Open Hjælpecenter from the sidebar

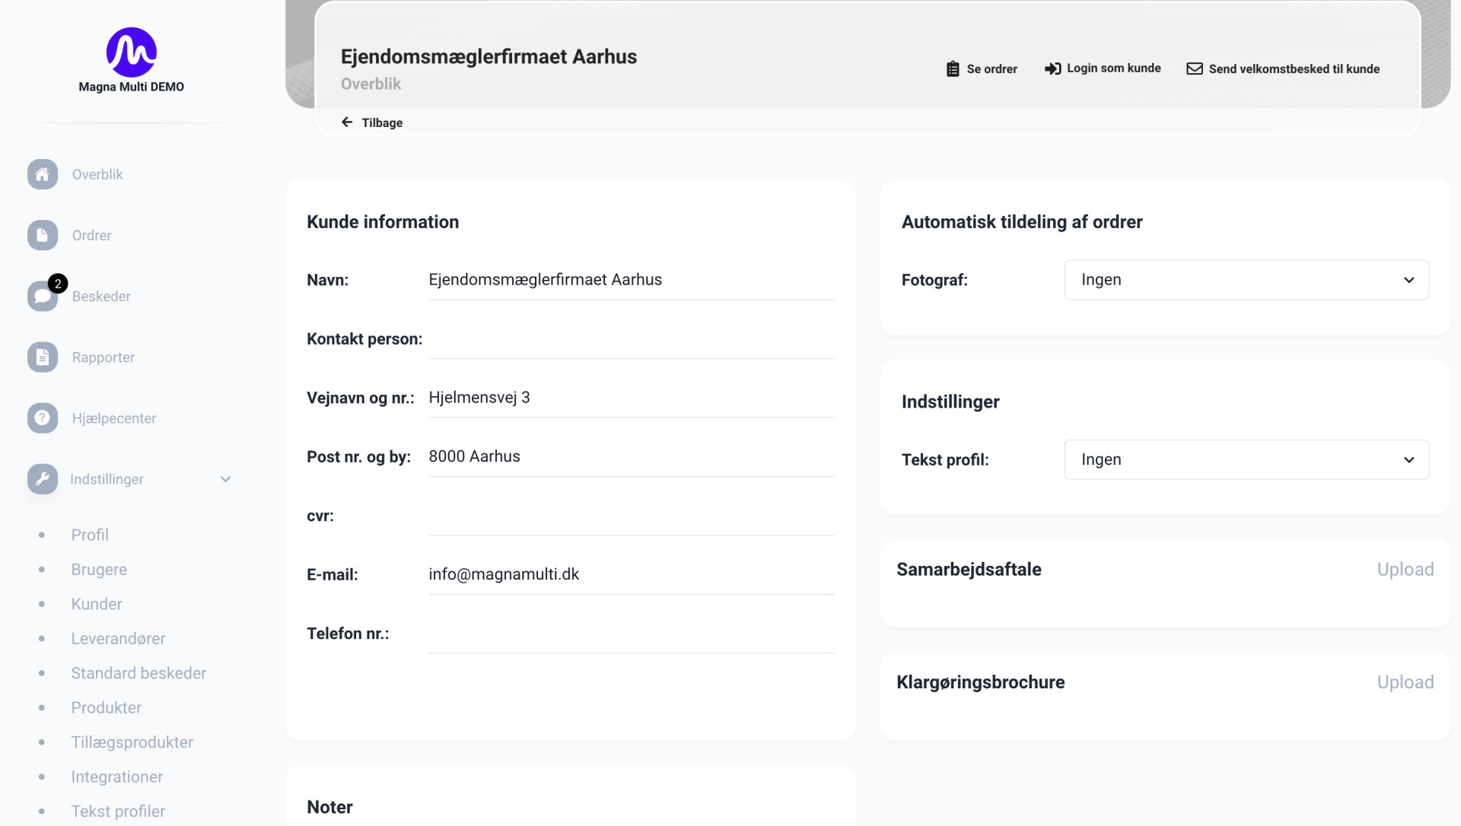click(114, 418)
